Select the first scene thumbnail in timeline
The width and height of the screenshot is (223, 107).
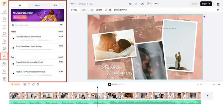coord(17,96)
